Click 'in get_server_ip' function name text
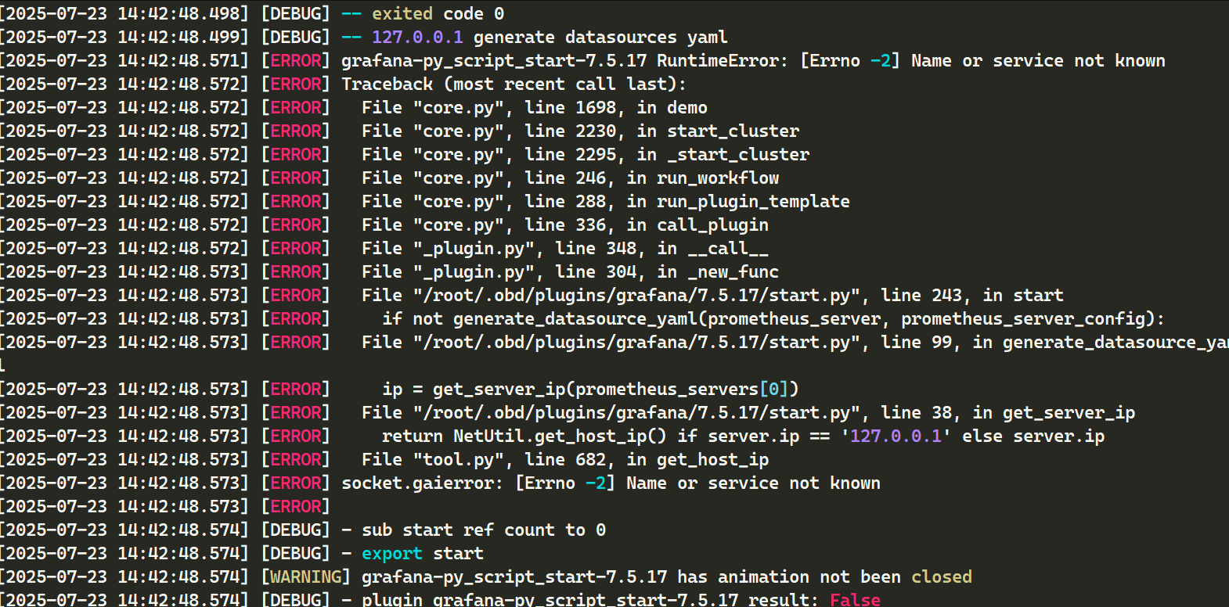The width and height of the screenshot is (1229, 607). coord(1054,412)
